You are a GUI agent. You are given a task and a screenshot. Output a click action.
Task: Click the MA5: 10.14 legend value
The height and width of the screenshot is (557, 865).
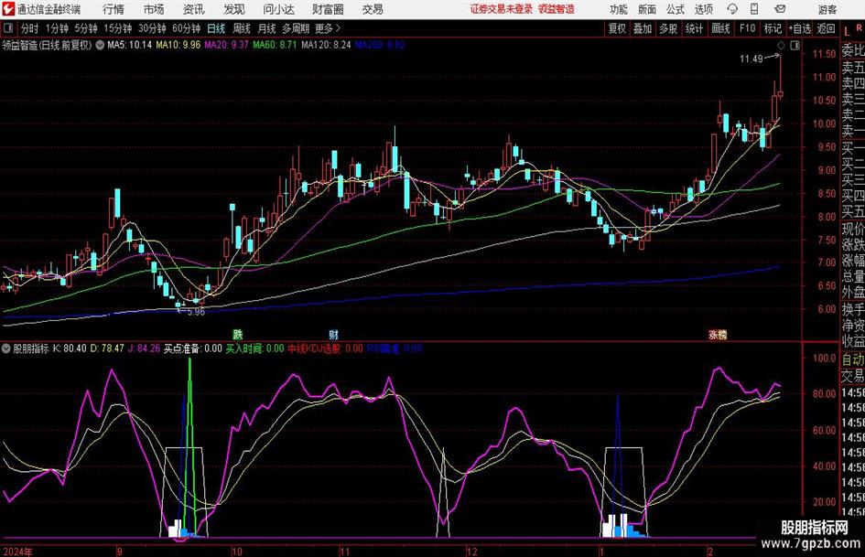[x=129, y=45]
